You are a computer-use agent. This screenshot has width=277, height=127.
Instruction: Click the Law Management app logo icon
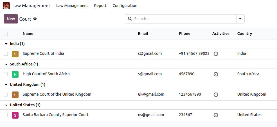point(6,6)
